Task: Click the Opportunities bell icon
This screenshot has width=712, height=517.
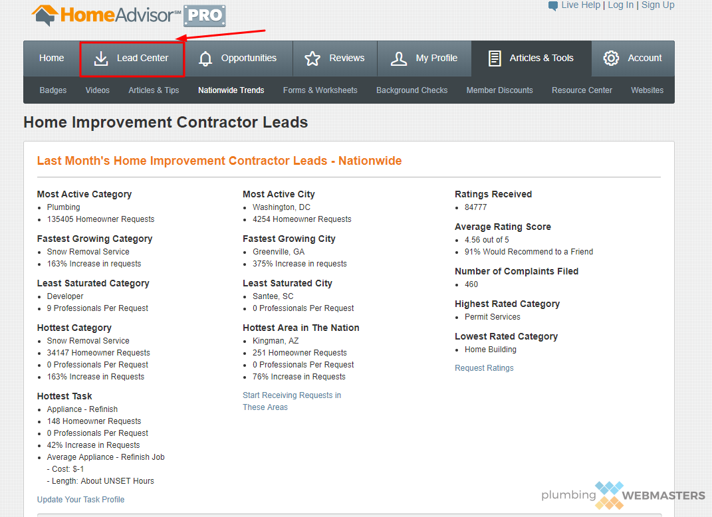Action: 205,58
